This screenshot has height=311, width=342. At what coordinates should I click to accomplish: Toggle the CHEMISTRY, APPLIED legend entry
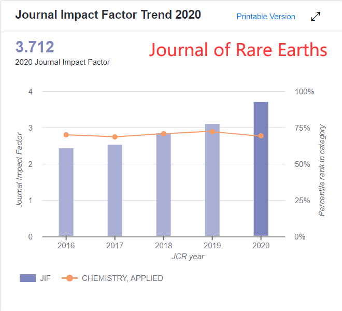coord(122,278)
